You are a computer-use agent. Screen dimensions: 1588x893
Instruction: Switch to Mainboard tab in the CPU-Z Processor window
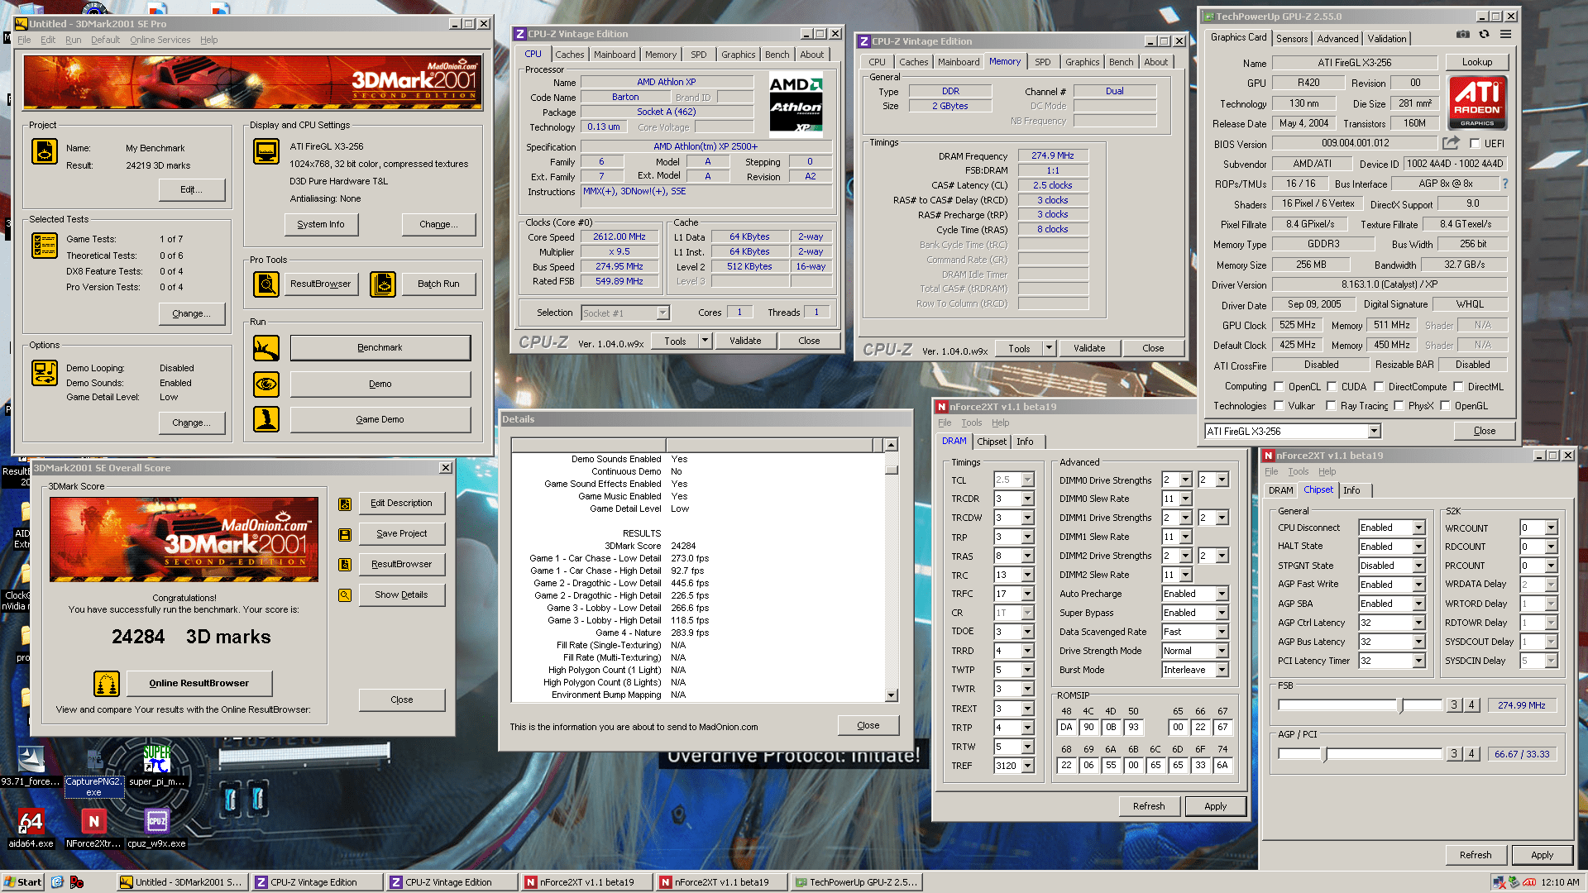pyautogui.click(x=615, y=55)
